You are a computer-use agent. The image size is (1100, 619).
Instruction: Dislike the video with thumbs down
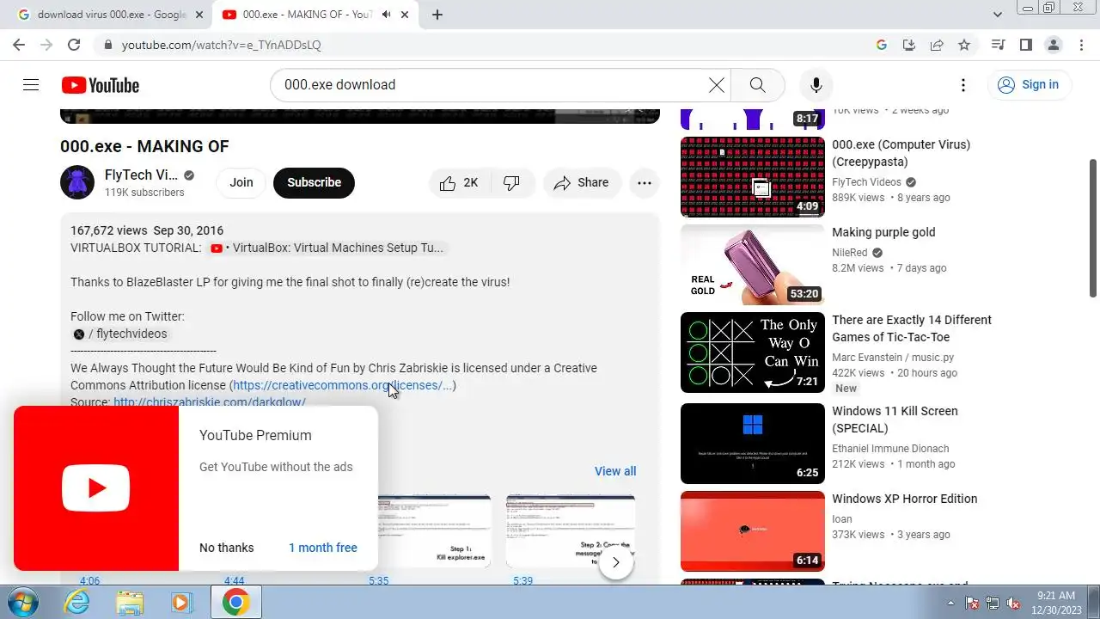(512, 182)
